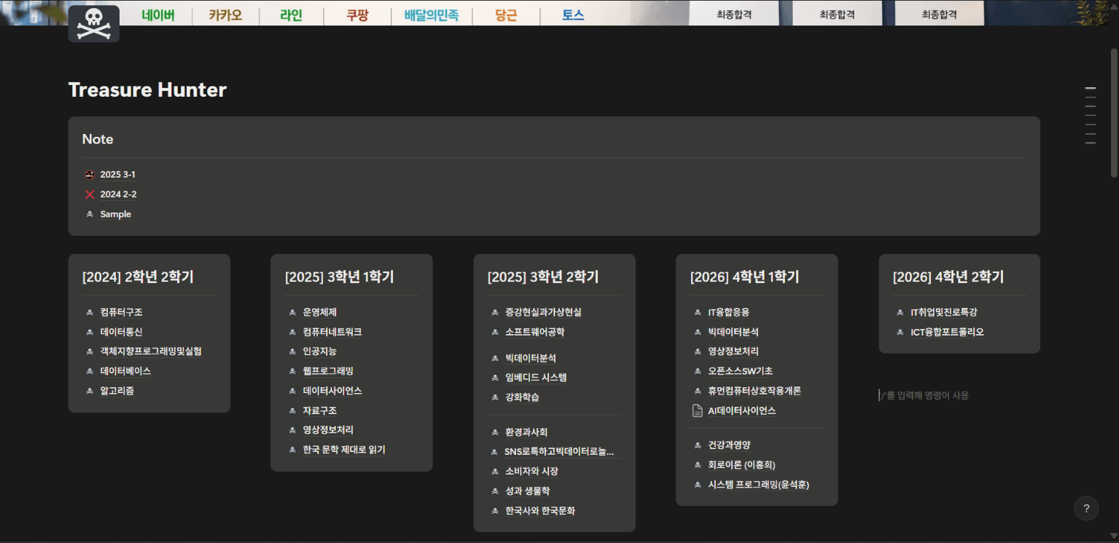This screenshot has height=543, width=1119.
Task: Click the icon beside 강화학습
Action: [495, 397]
